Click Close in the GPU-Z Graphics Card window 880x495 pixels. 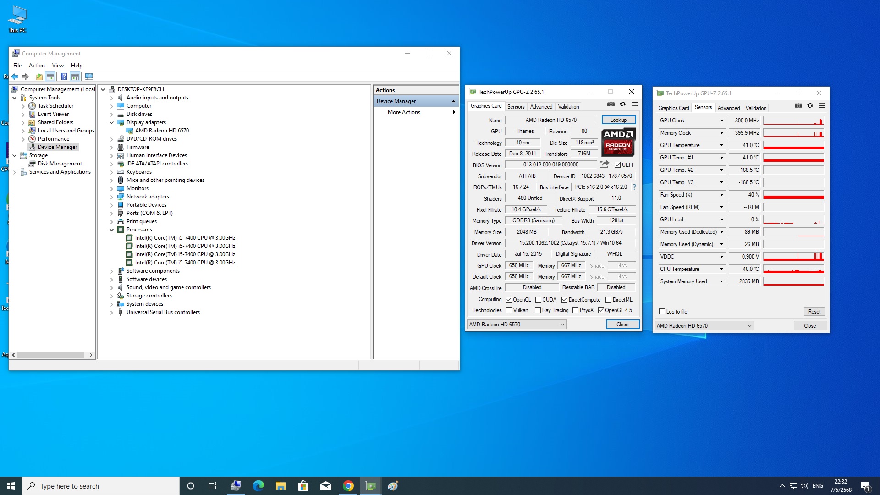[x=622, y=324]
